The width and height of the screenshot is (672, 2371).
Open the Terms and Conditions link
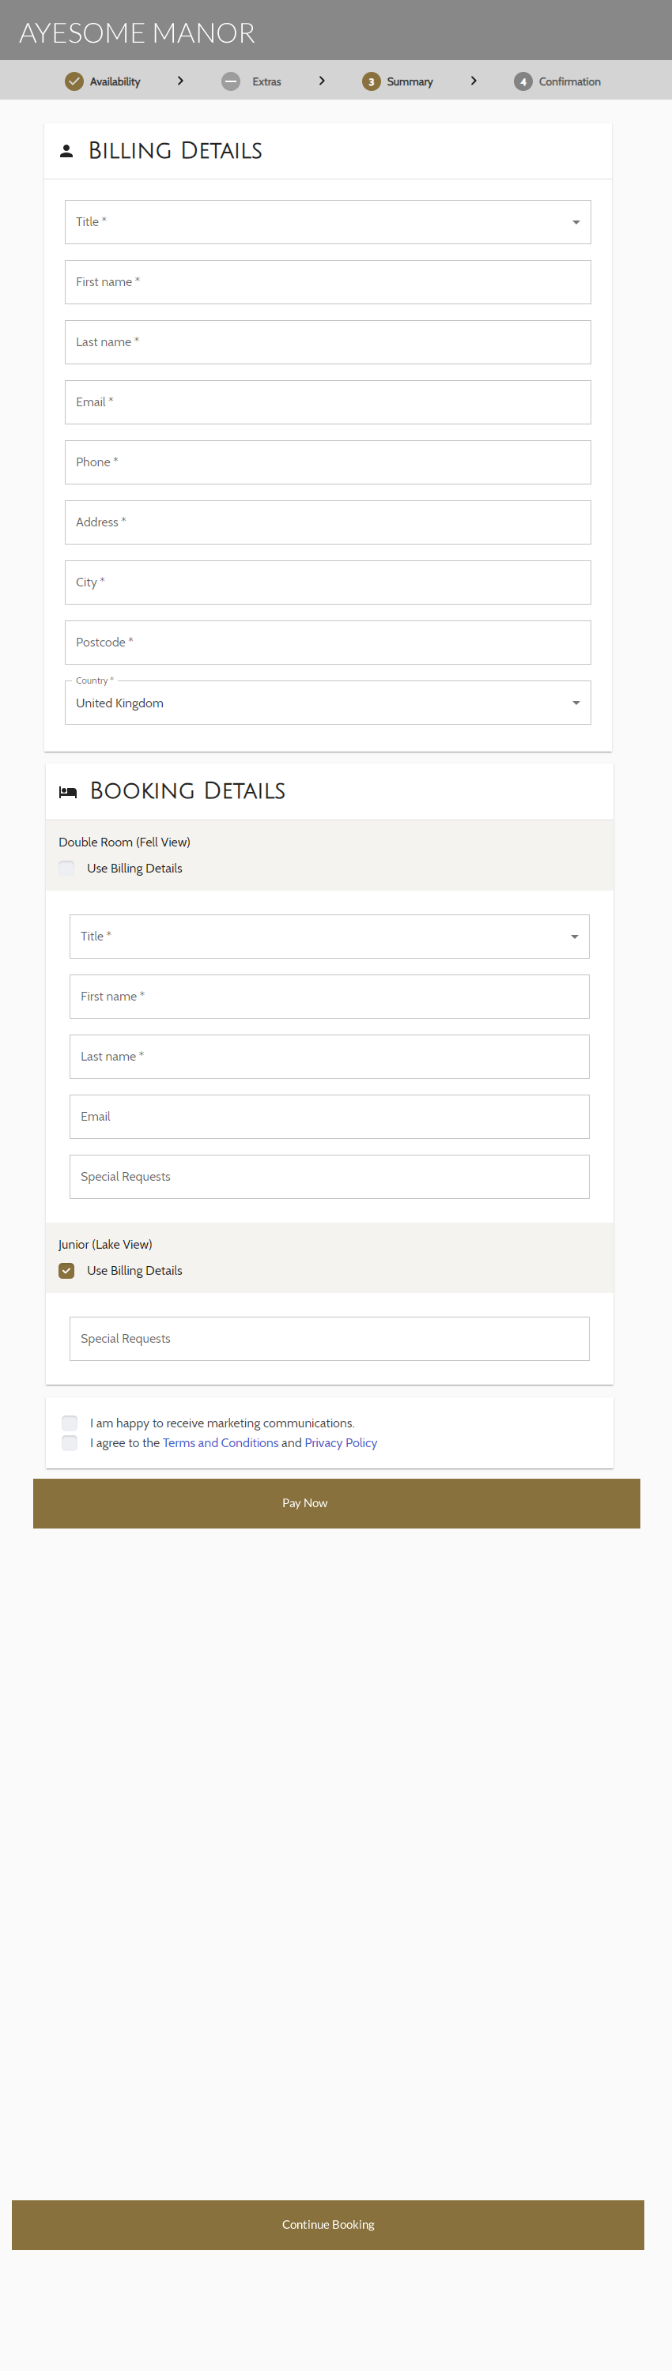pyautogui.click(x=220, y=1442)
